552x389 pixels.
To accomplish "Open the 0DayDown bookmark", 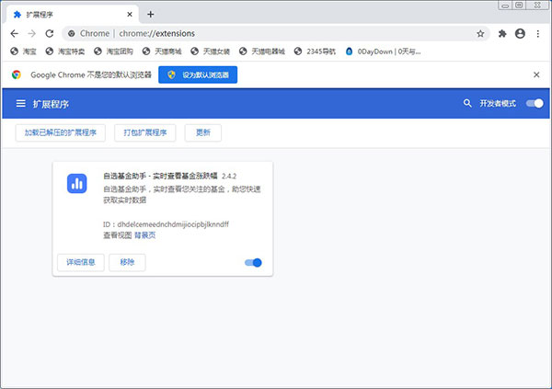I will [x=383, y=51].
